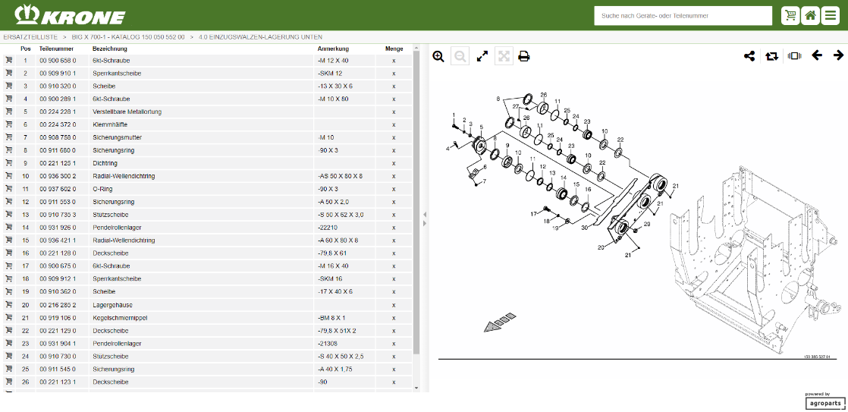Focus the part number search field

click(x=683, y=16)
